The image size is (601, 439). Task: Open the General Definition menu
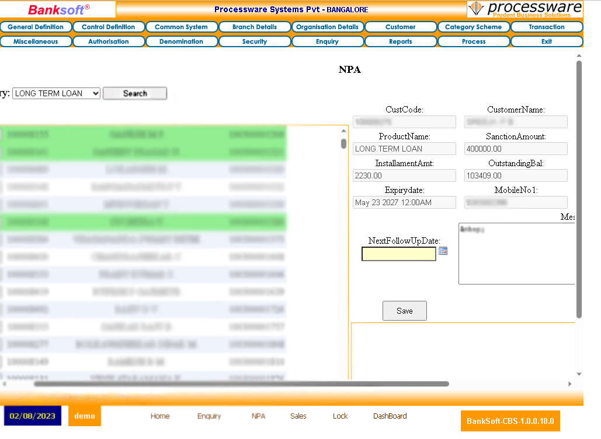(36, 27)
